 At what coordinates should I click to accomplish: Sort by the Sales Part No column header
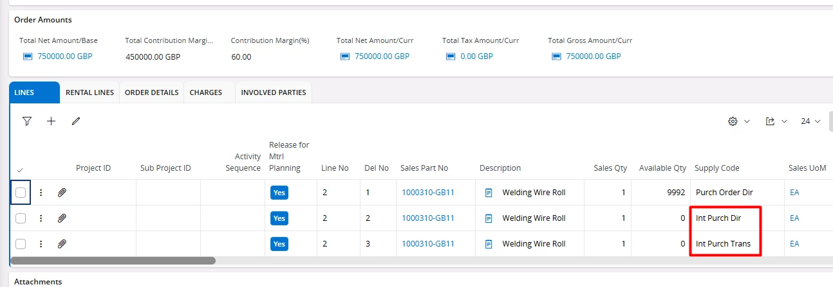424,168
